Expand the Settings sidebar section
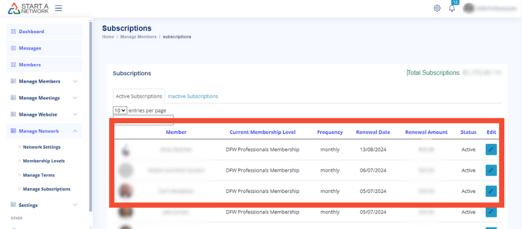The image size is (522, 229). coord(76,205)
